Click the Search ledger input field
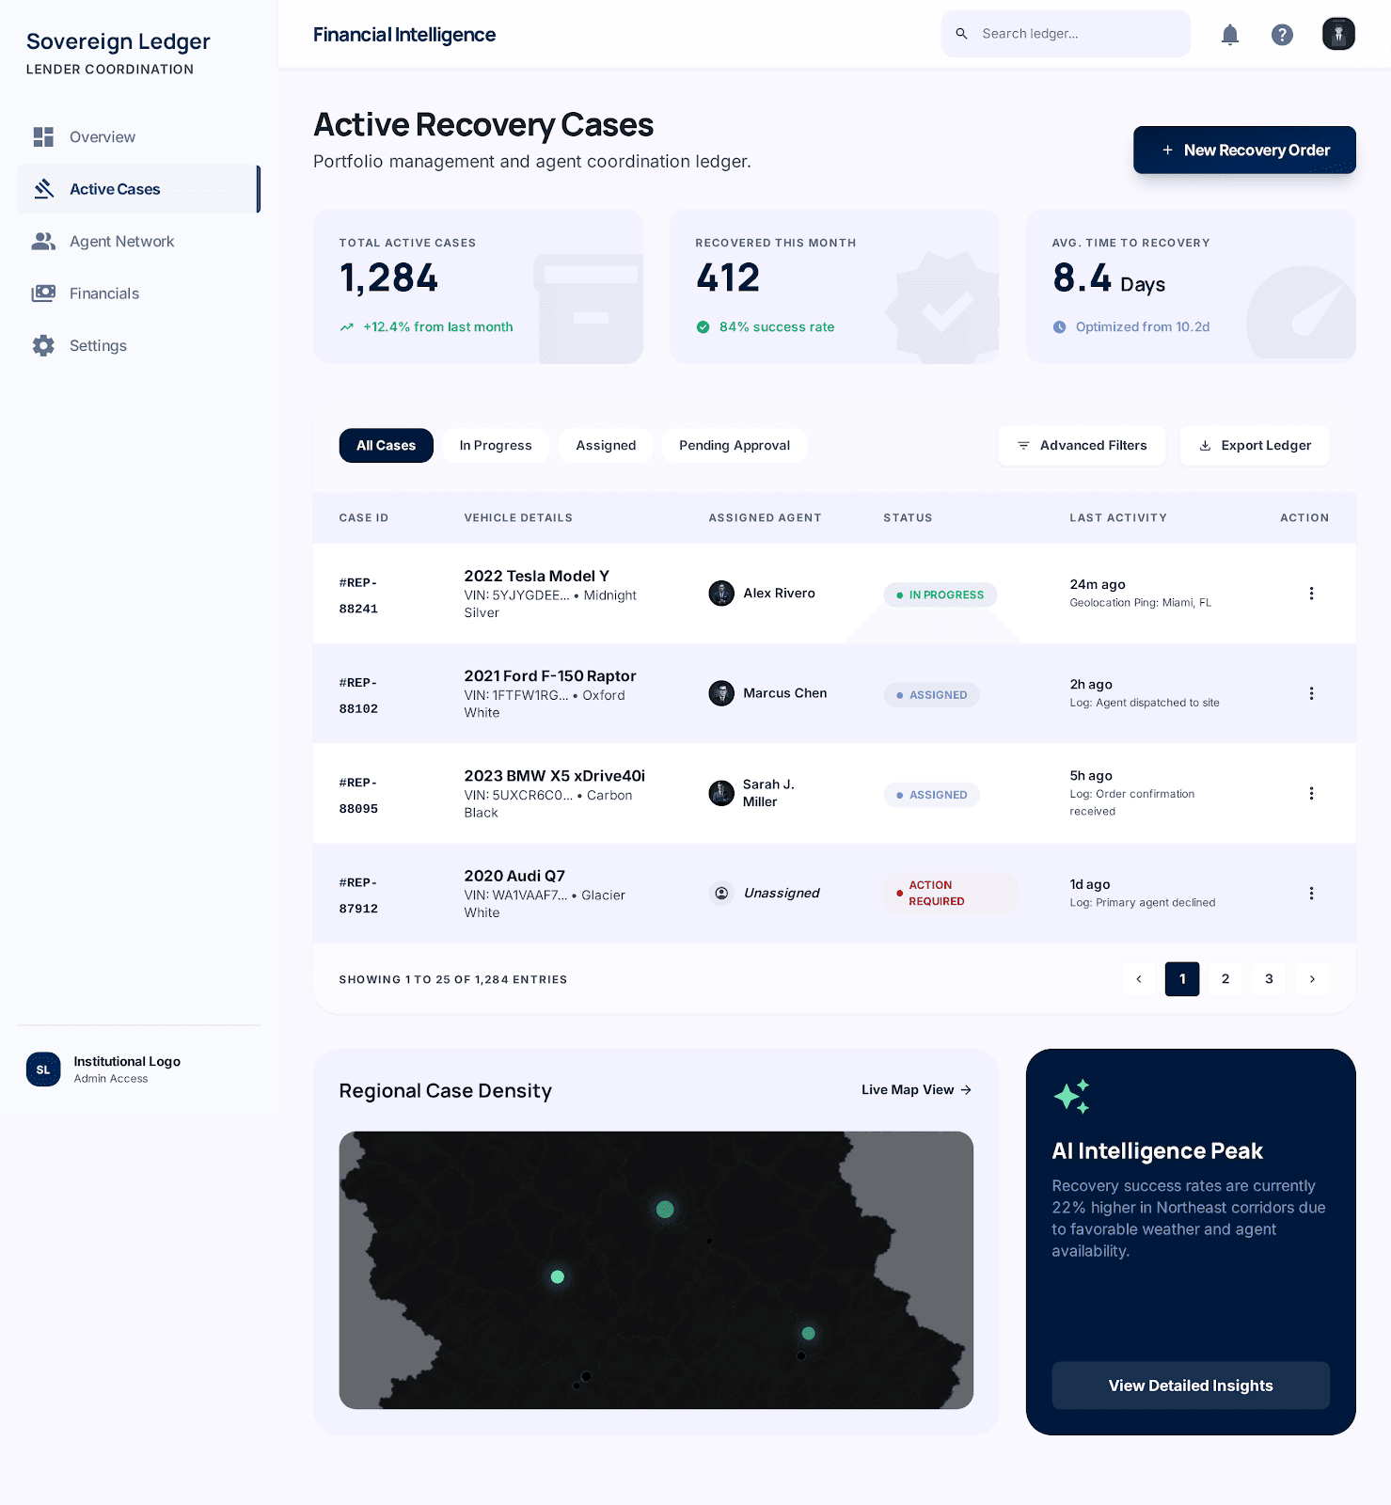Image resolution: width=1391 pixels, height=1505 pixels. pos(1066,34)
